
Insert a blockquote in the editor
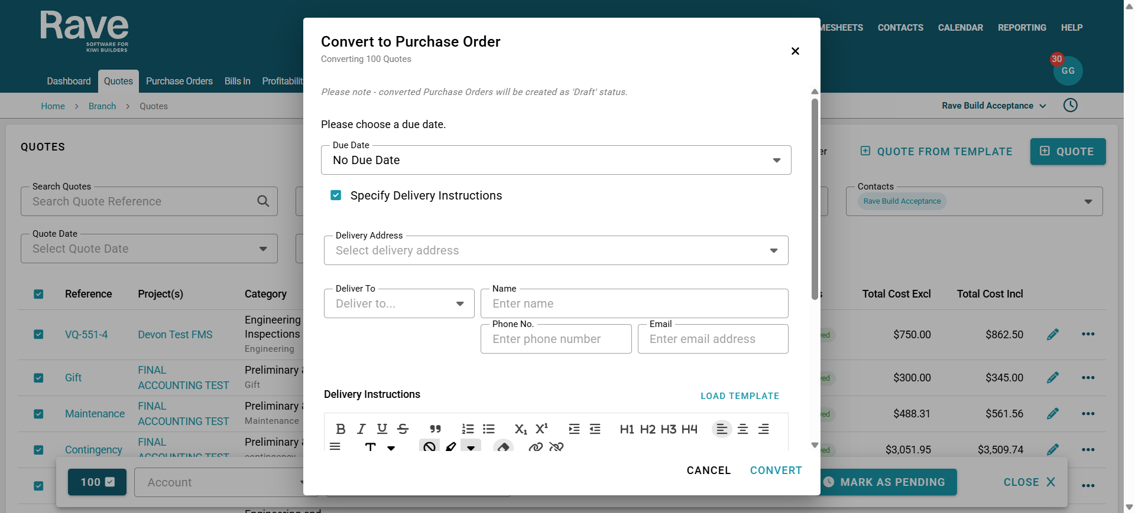pyautogui.click(x=436, y=429)
